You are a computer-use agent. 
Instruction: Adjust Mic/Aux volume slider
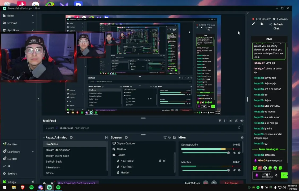coord(206,170)
